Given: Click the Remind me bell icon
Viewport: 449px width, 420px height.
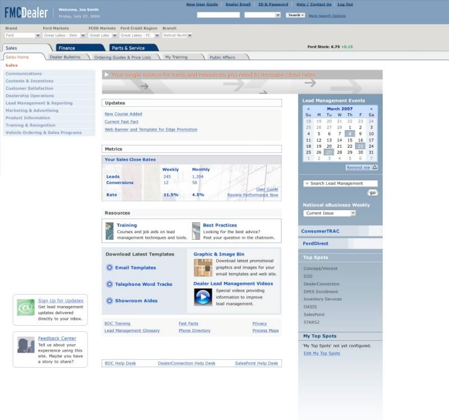Looking at the screenshot, I should click(374, 167).
